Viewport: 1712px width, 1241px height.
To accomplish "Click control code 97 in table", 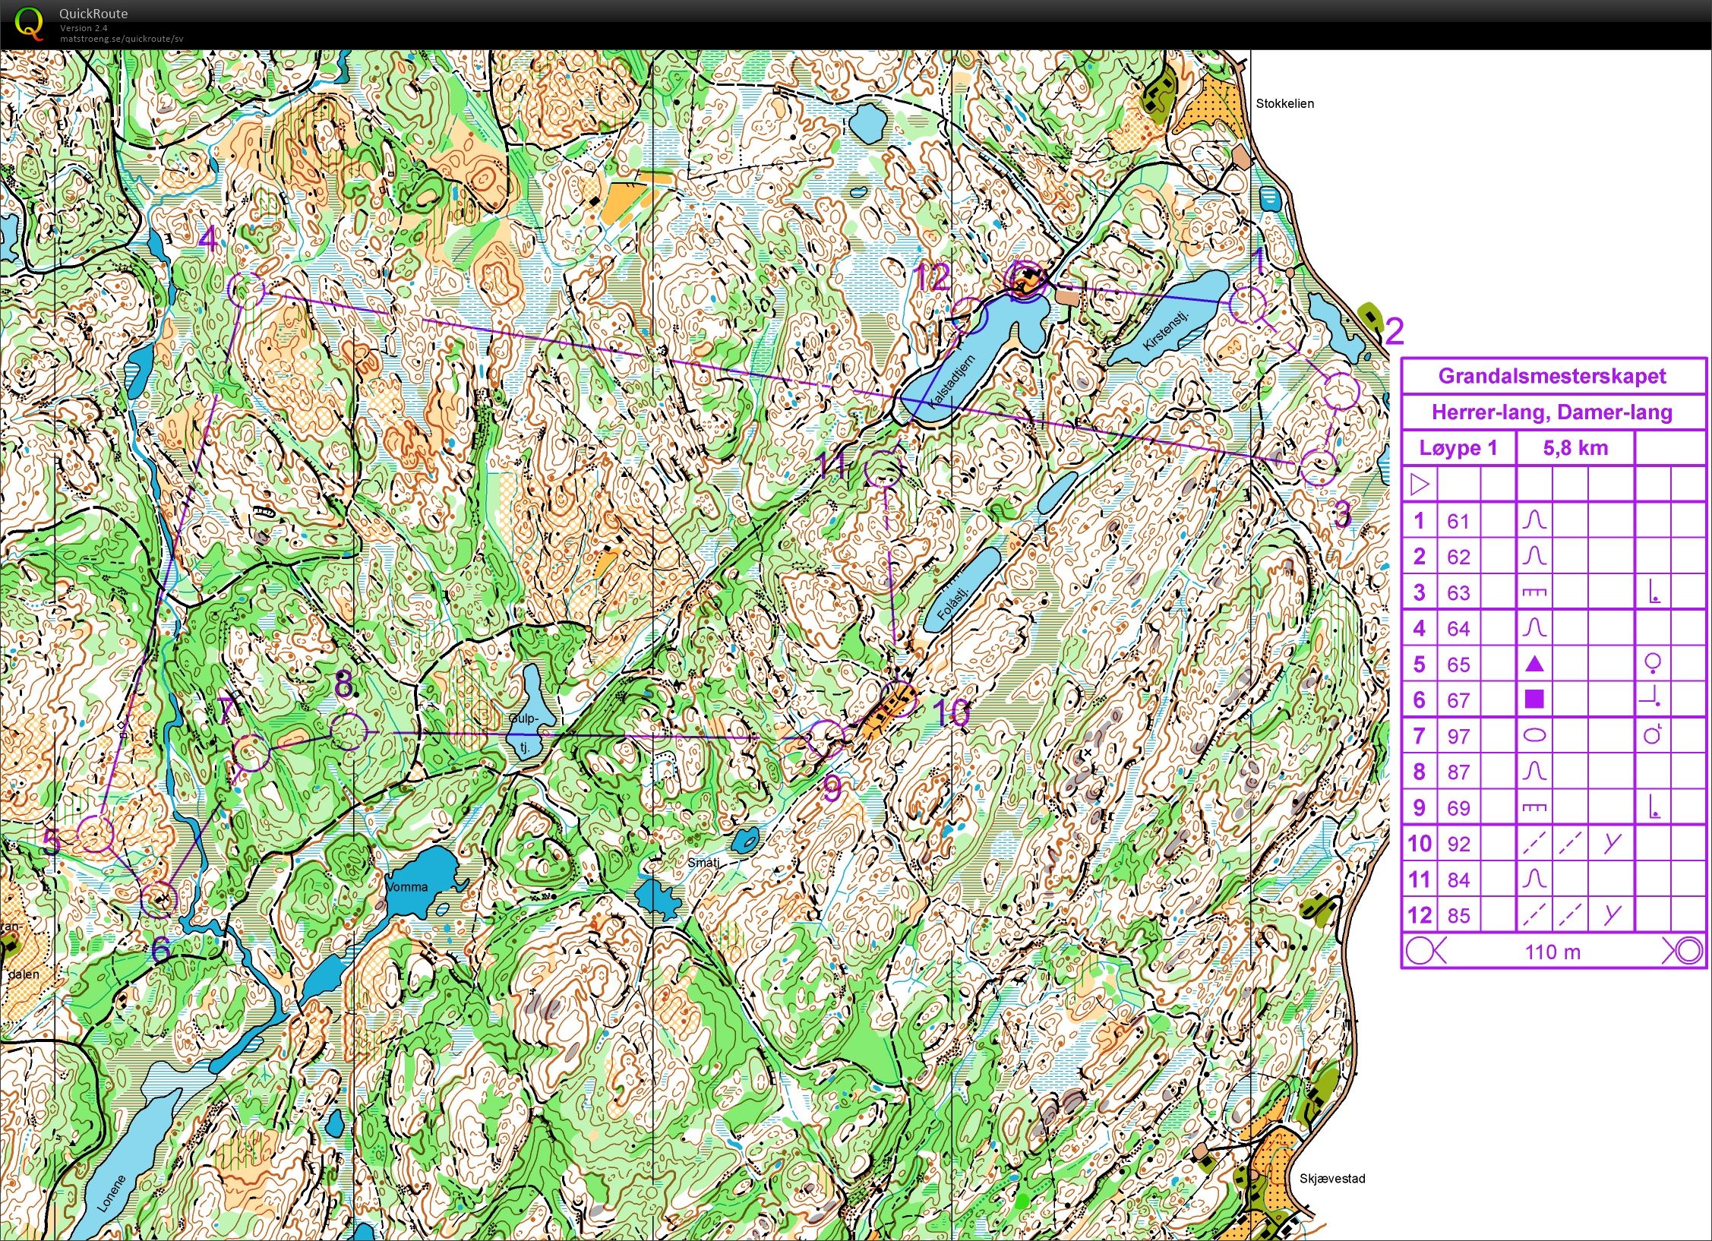I will pos(1458,736).
